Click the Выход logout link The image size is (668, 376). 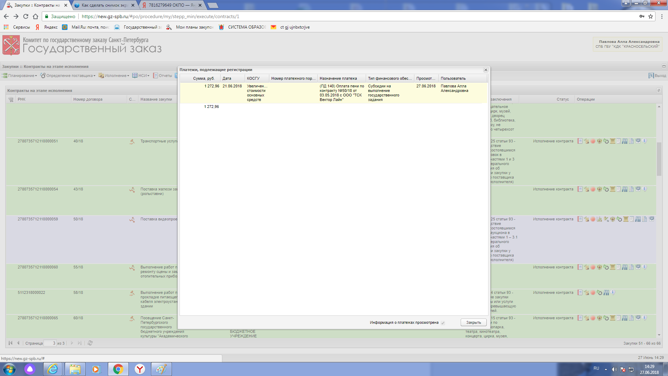coord(657,76)
